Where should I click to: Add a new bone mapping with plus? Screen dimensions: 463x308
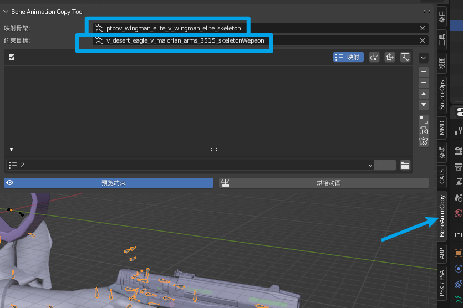click(x=424, y=71)
